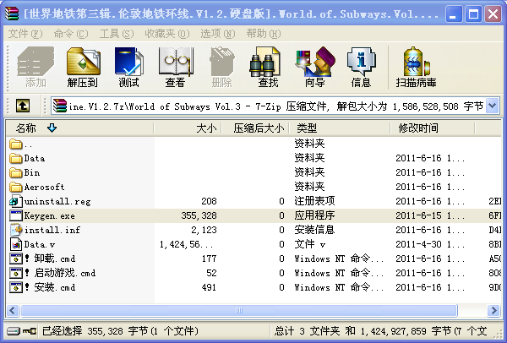Click the install.inf file icon

pos(15,230)
